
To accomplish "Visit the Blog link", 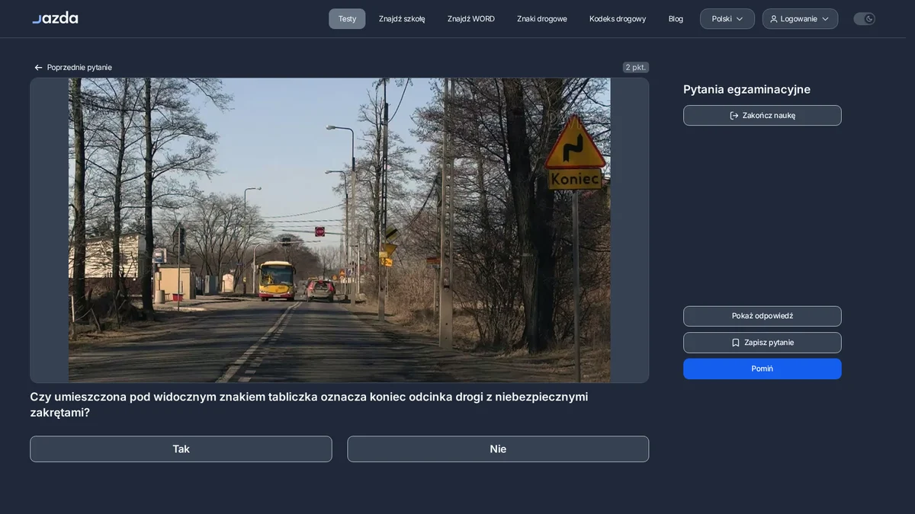I will (x=676, y=19).
